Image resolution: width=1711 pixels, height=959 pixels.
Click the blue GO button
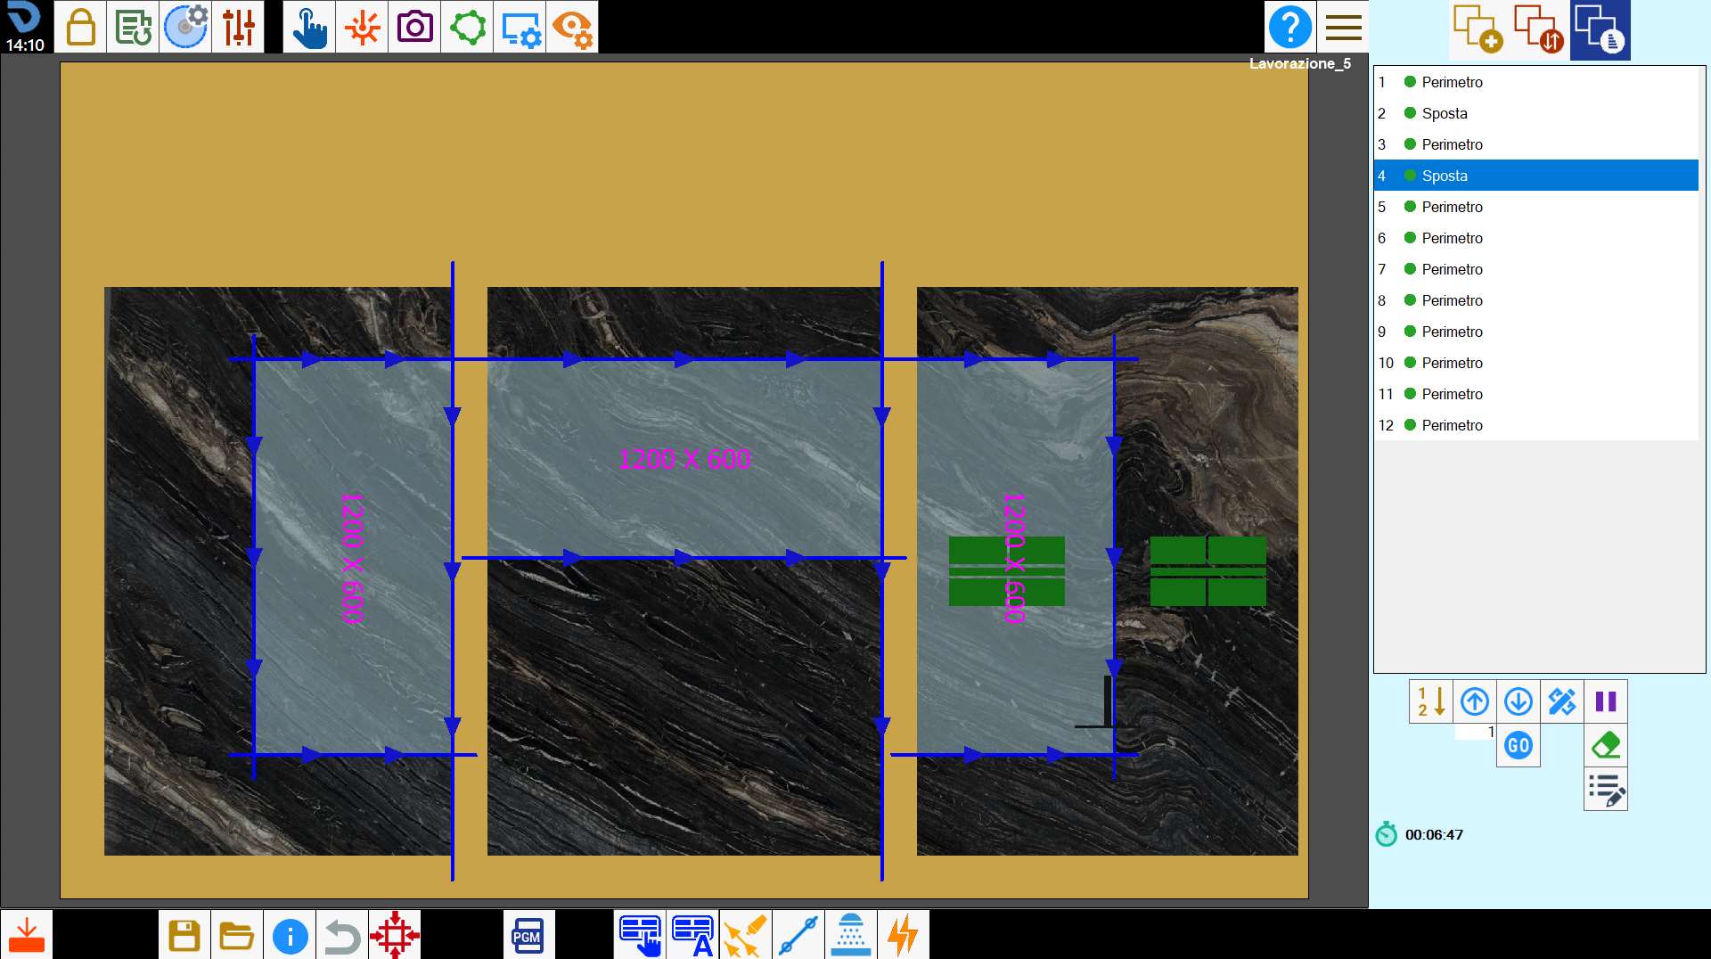(1519, 745)
